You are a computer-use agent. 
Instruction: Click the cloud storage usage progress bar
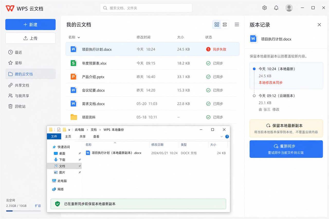coord(23,211)
